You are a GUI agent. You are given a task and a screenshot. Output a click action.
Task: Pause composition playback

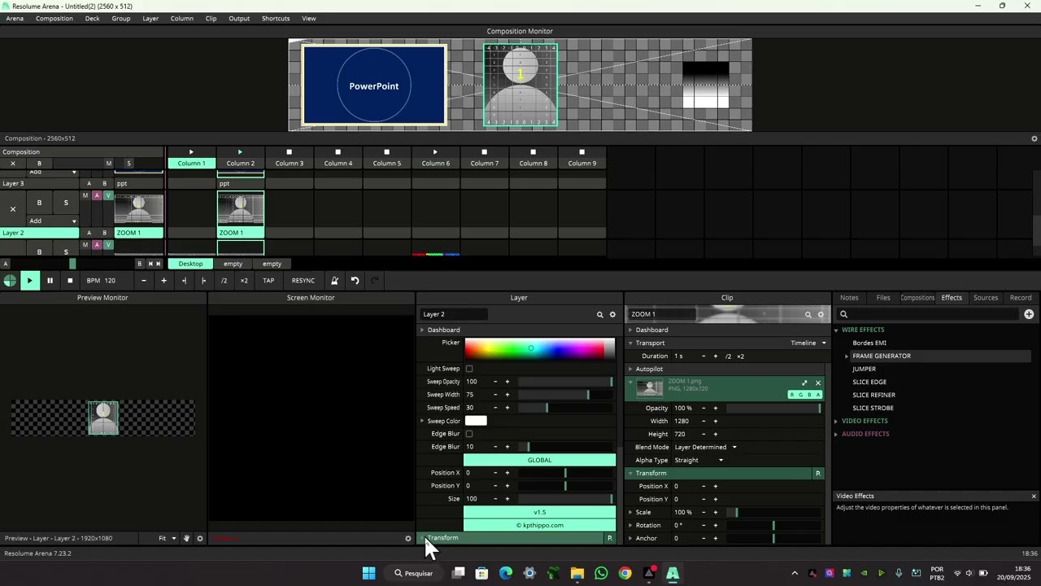50,281
